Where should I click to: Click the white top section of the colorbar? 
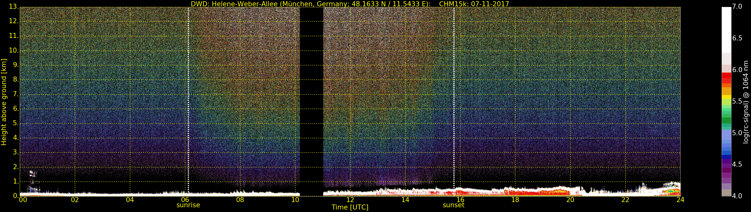click(726, 29)
